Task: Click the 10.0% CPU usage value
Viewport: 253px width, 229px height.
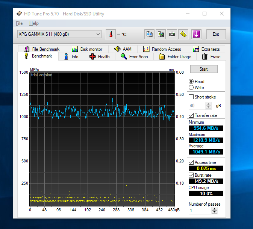Action: pyautogui.click(x=206, y=194)
